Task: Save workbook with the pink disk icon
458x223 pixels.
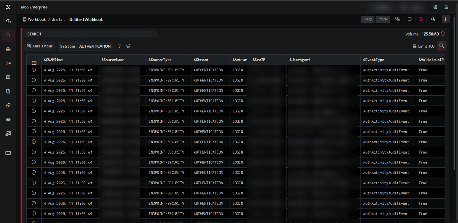Action: pos(421,19)
